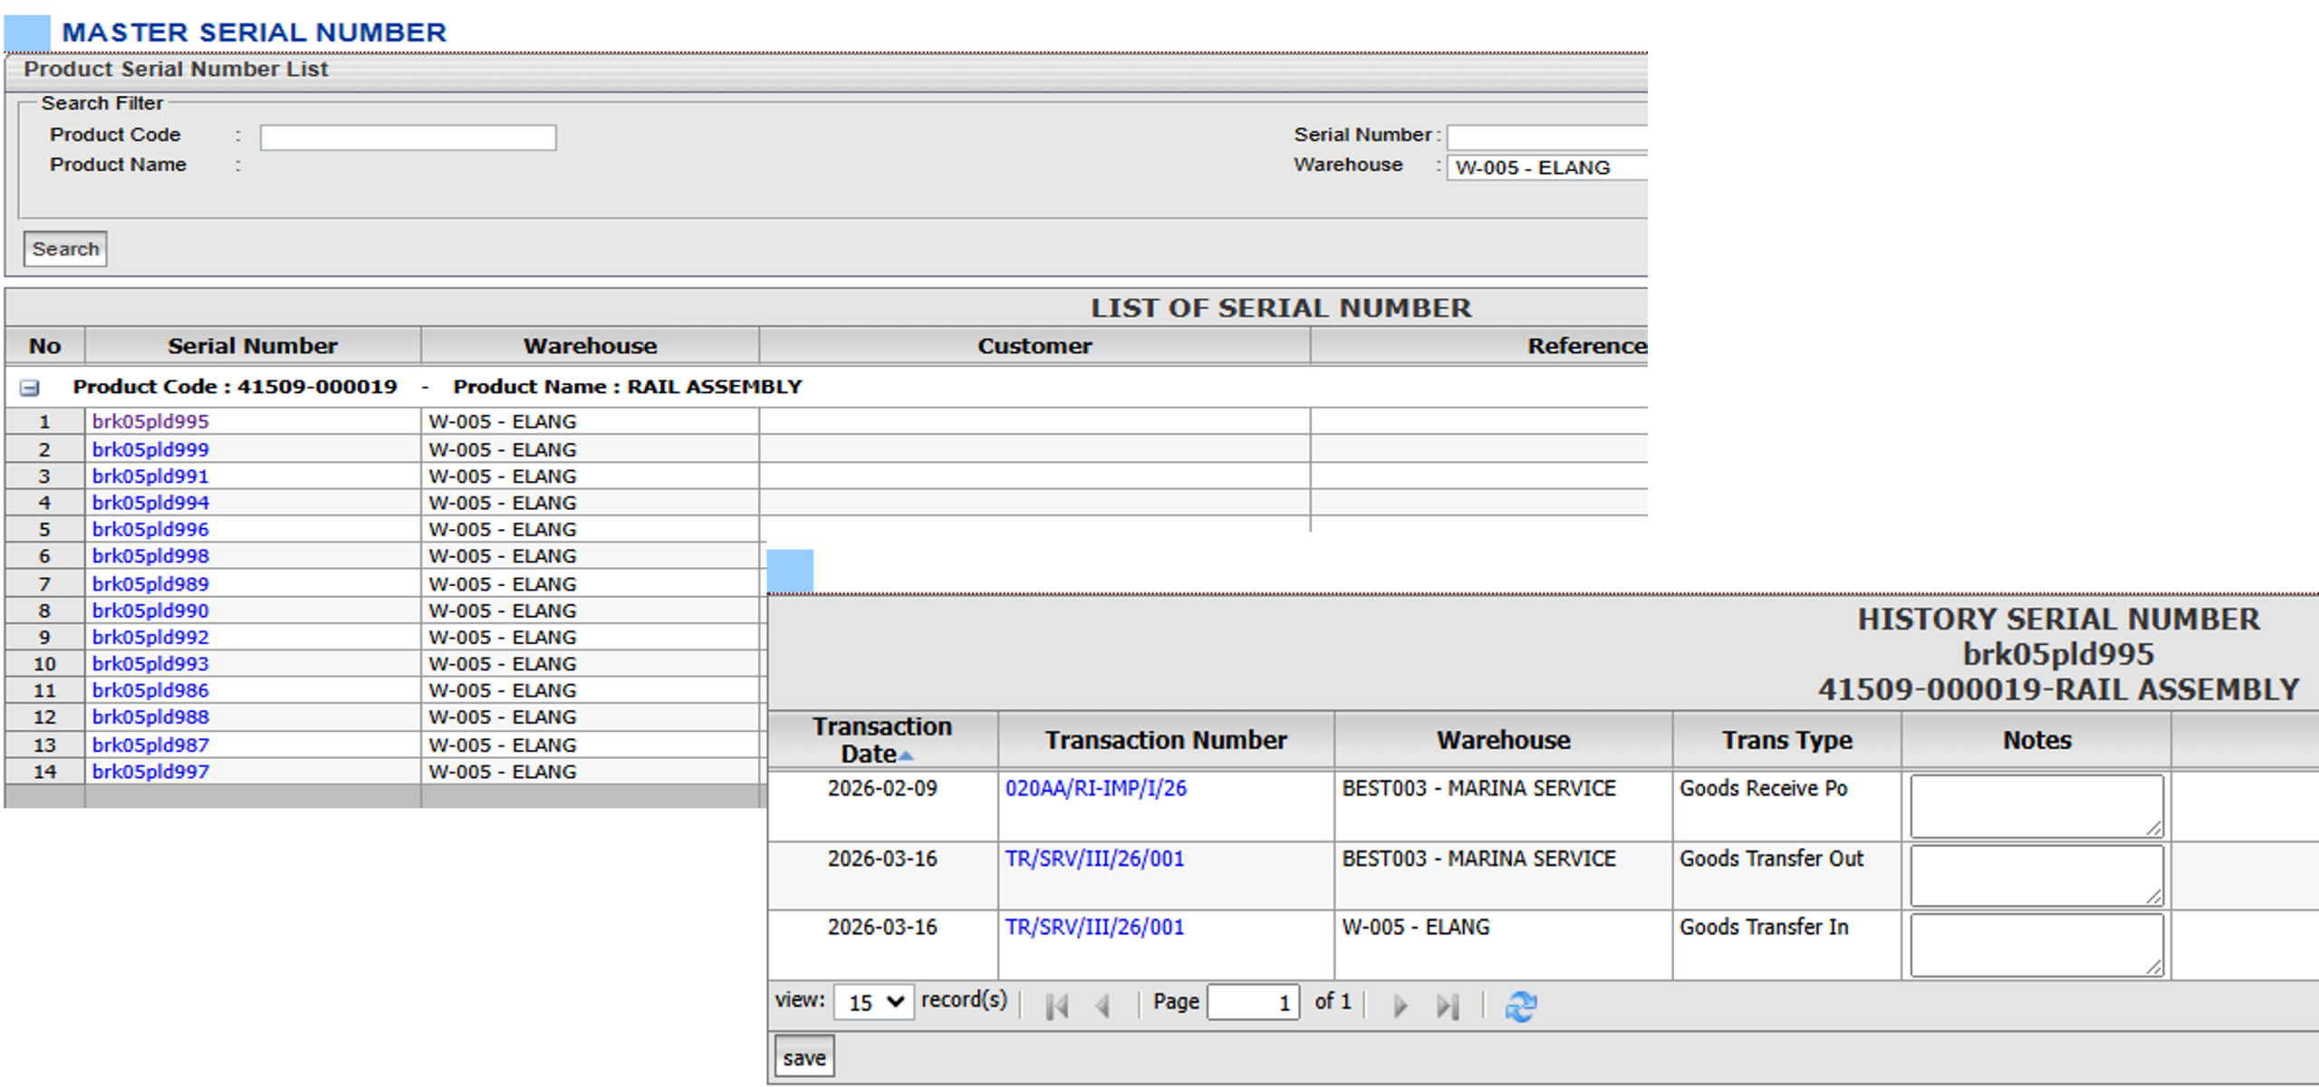Open the view records count dropdown
This screenshot has width=2319, height=1087.
tap(873, 1002)
